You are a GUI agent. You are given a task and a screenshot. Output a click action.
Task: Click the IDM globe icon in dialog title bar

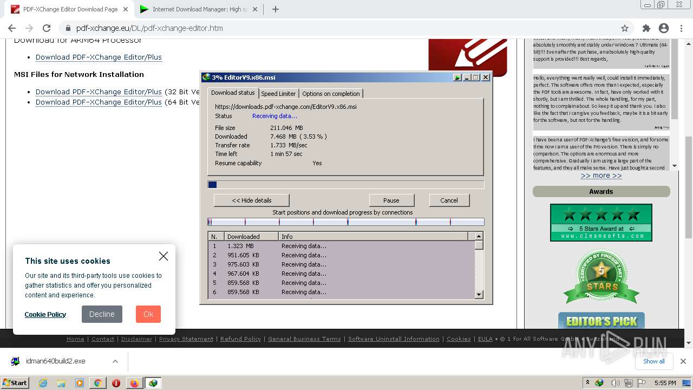(x=206, y=77)
